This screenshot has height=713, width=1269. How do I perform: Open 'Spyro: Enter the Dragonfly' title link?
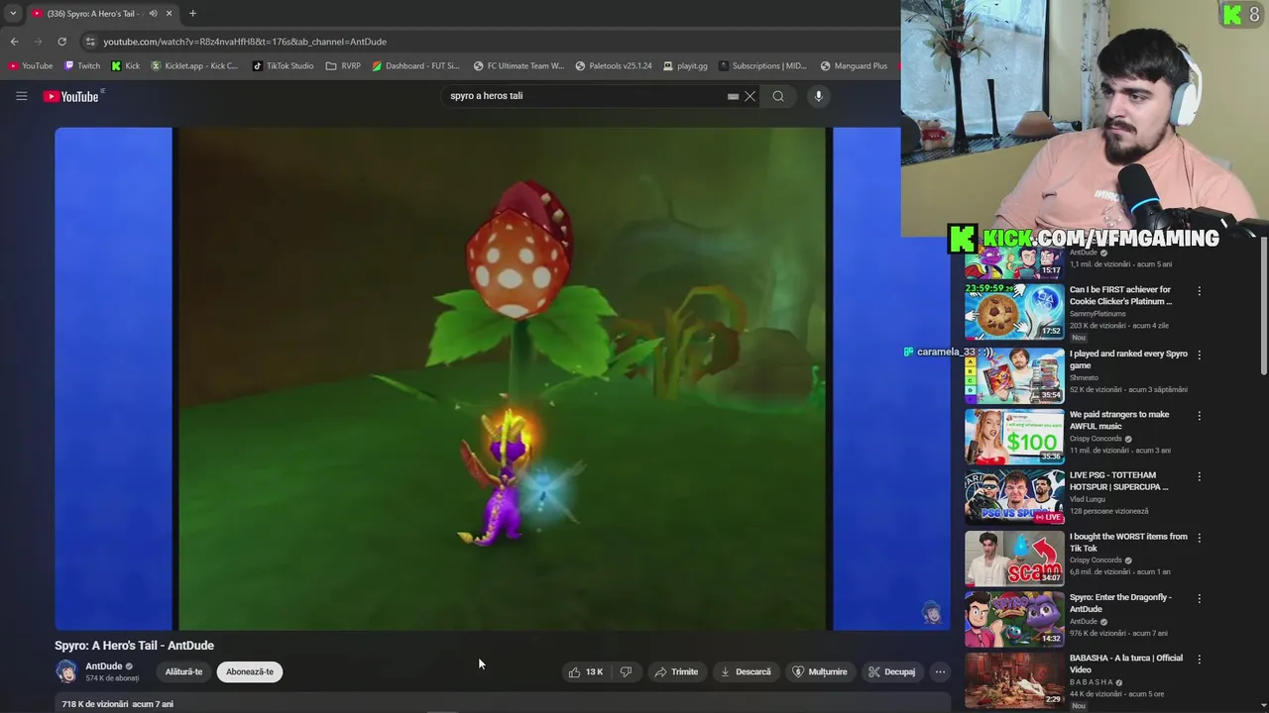[1120, 603]
